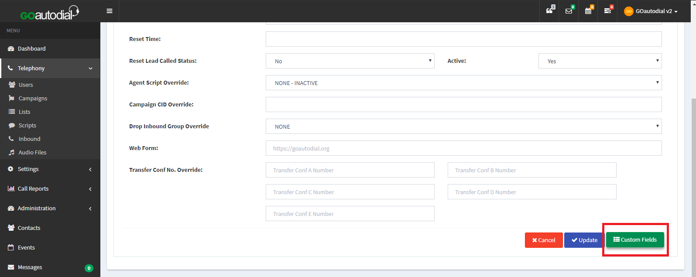Click the Settings gear icon
The width and height of the screenshot is (696, 277).
point(10,169)
